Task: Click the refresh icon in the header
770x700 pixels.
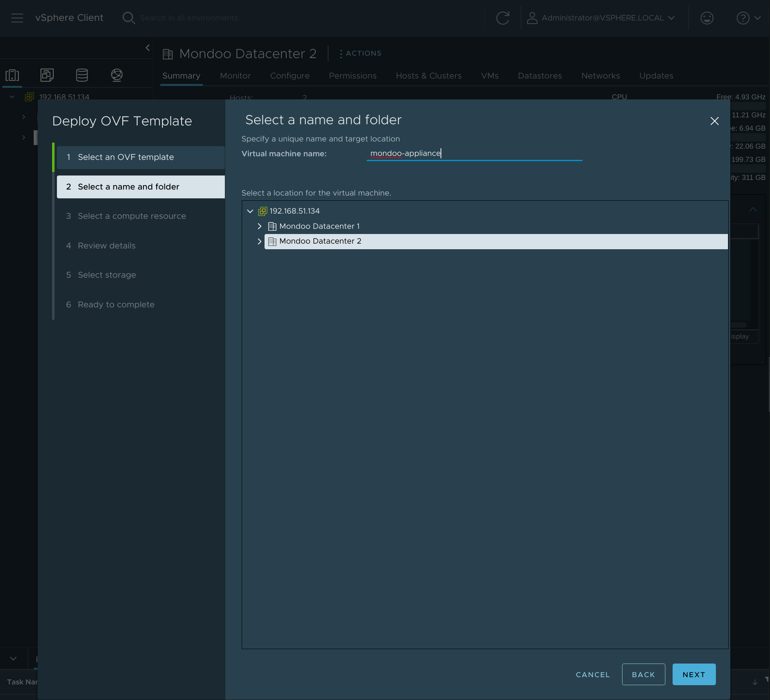Action: coord(503,18)
